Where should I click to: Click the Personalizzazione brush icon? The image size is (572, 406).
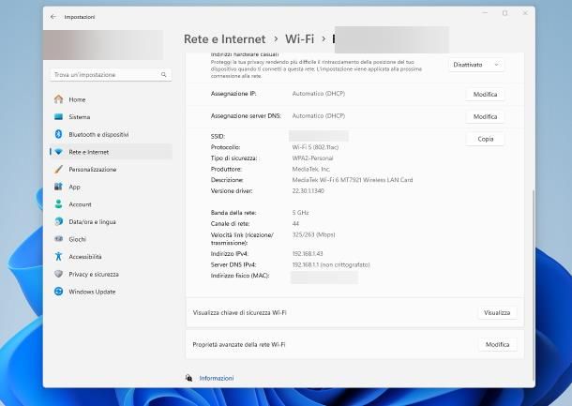pos(58,170)
